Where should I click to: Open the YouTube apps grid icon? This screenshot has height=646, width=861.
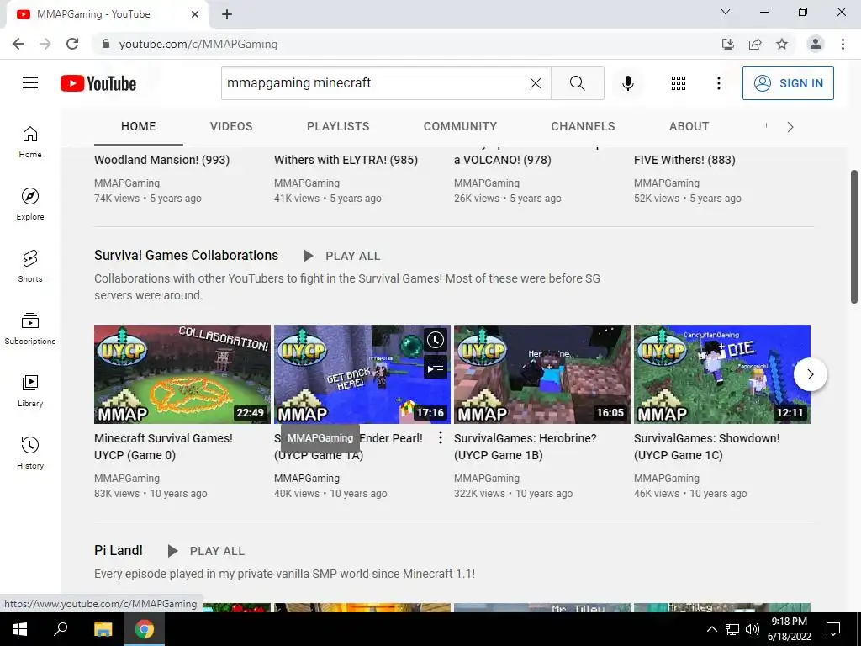pyautogui.click(x=679, y=83)
